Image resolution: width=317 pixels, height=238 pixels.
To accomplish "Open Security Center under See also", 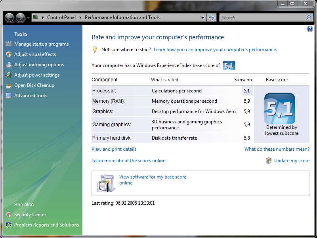I will pyautogui.click(x=30, y=215).
